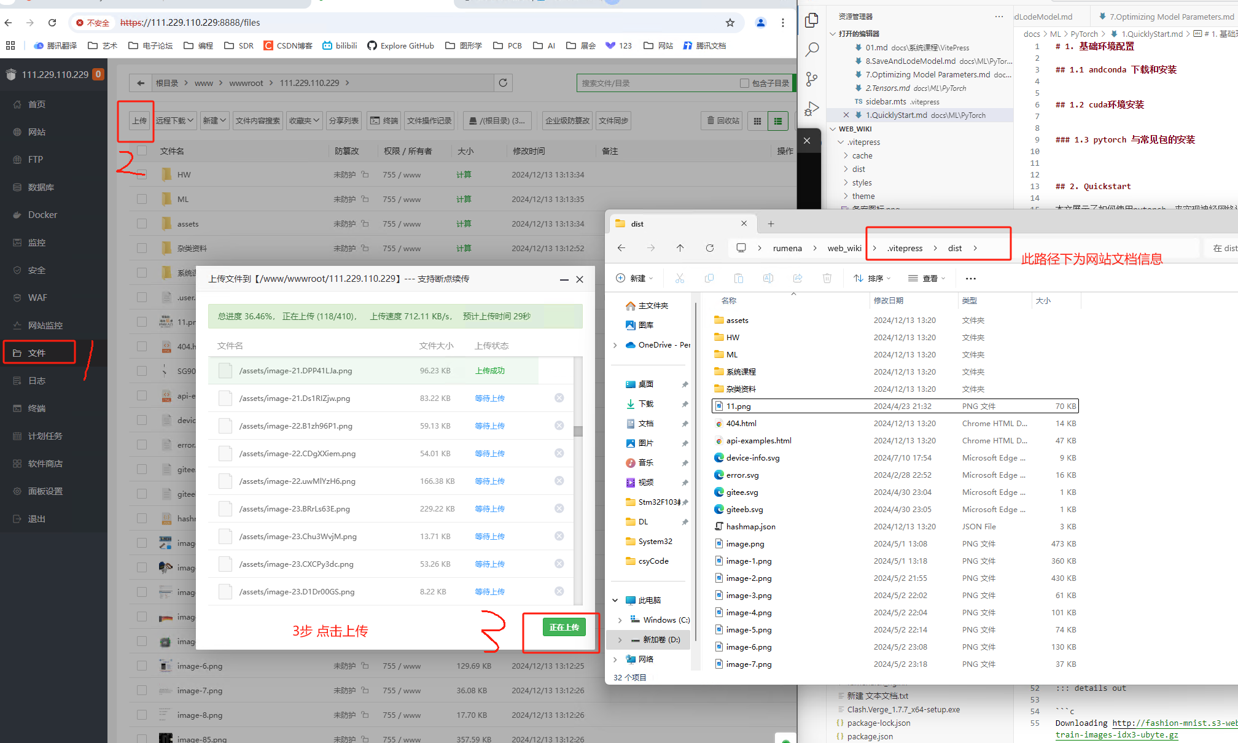Screen dimensions: 1238x743
Task: Check the assets folder row checkbox
Action: (142, 224)
